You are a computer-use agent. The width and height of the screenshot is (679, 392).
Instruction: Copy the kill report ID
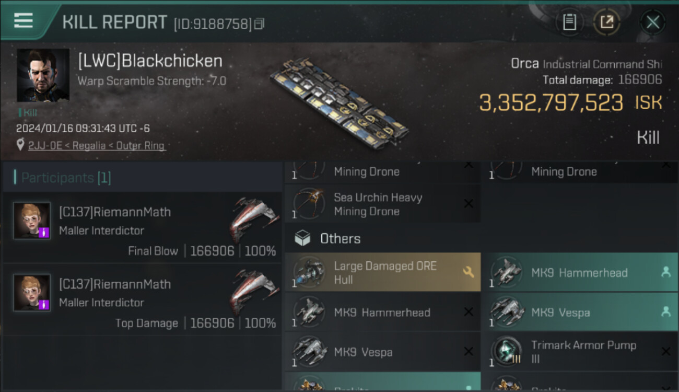point(260,24)
